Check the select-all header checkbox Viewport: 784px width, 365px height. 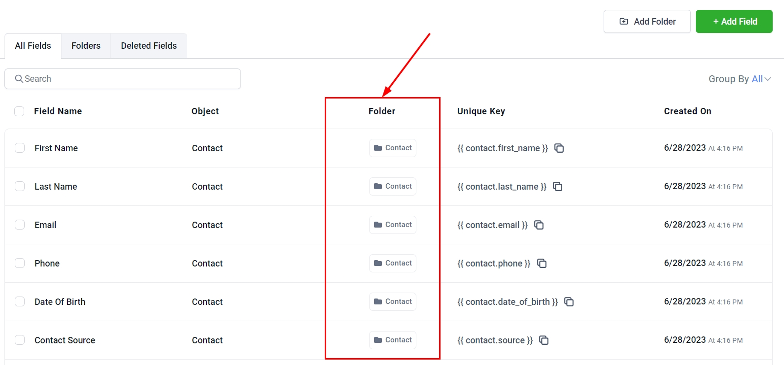point(19,111)
